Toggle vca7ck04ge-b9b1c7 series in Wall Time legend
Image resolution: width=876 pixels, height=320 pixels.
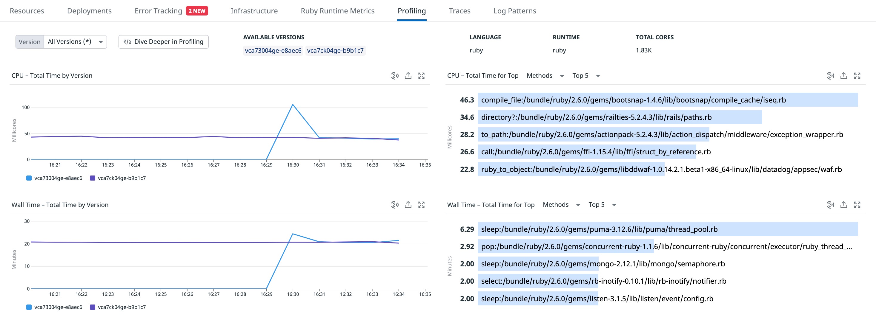118,307
